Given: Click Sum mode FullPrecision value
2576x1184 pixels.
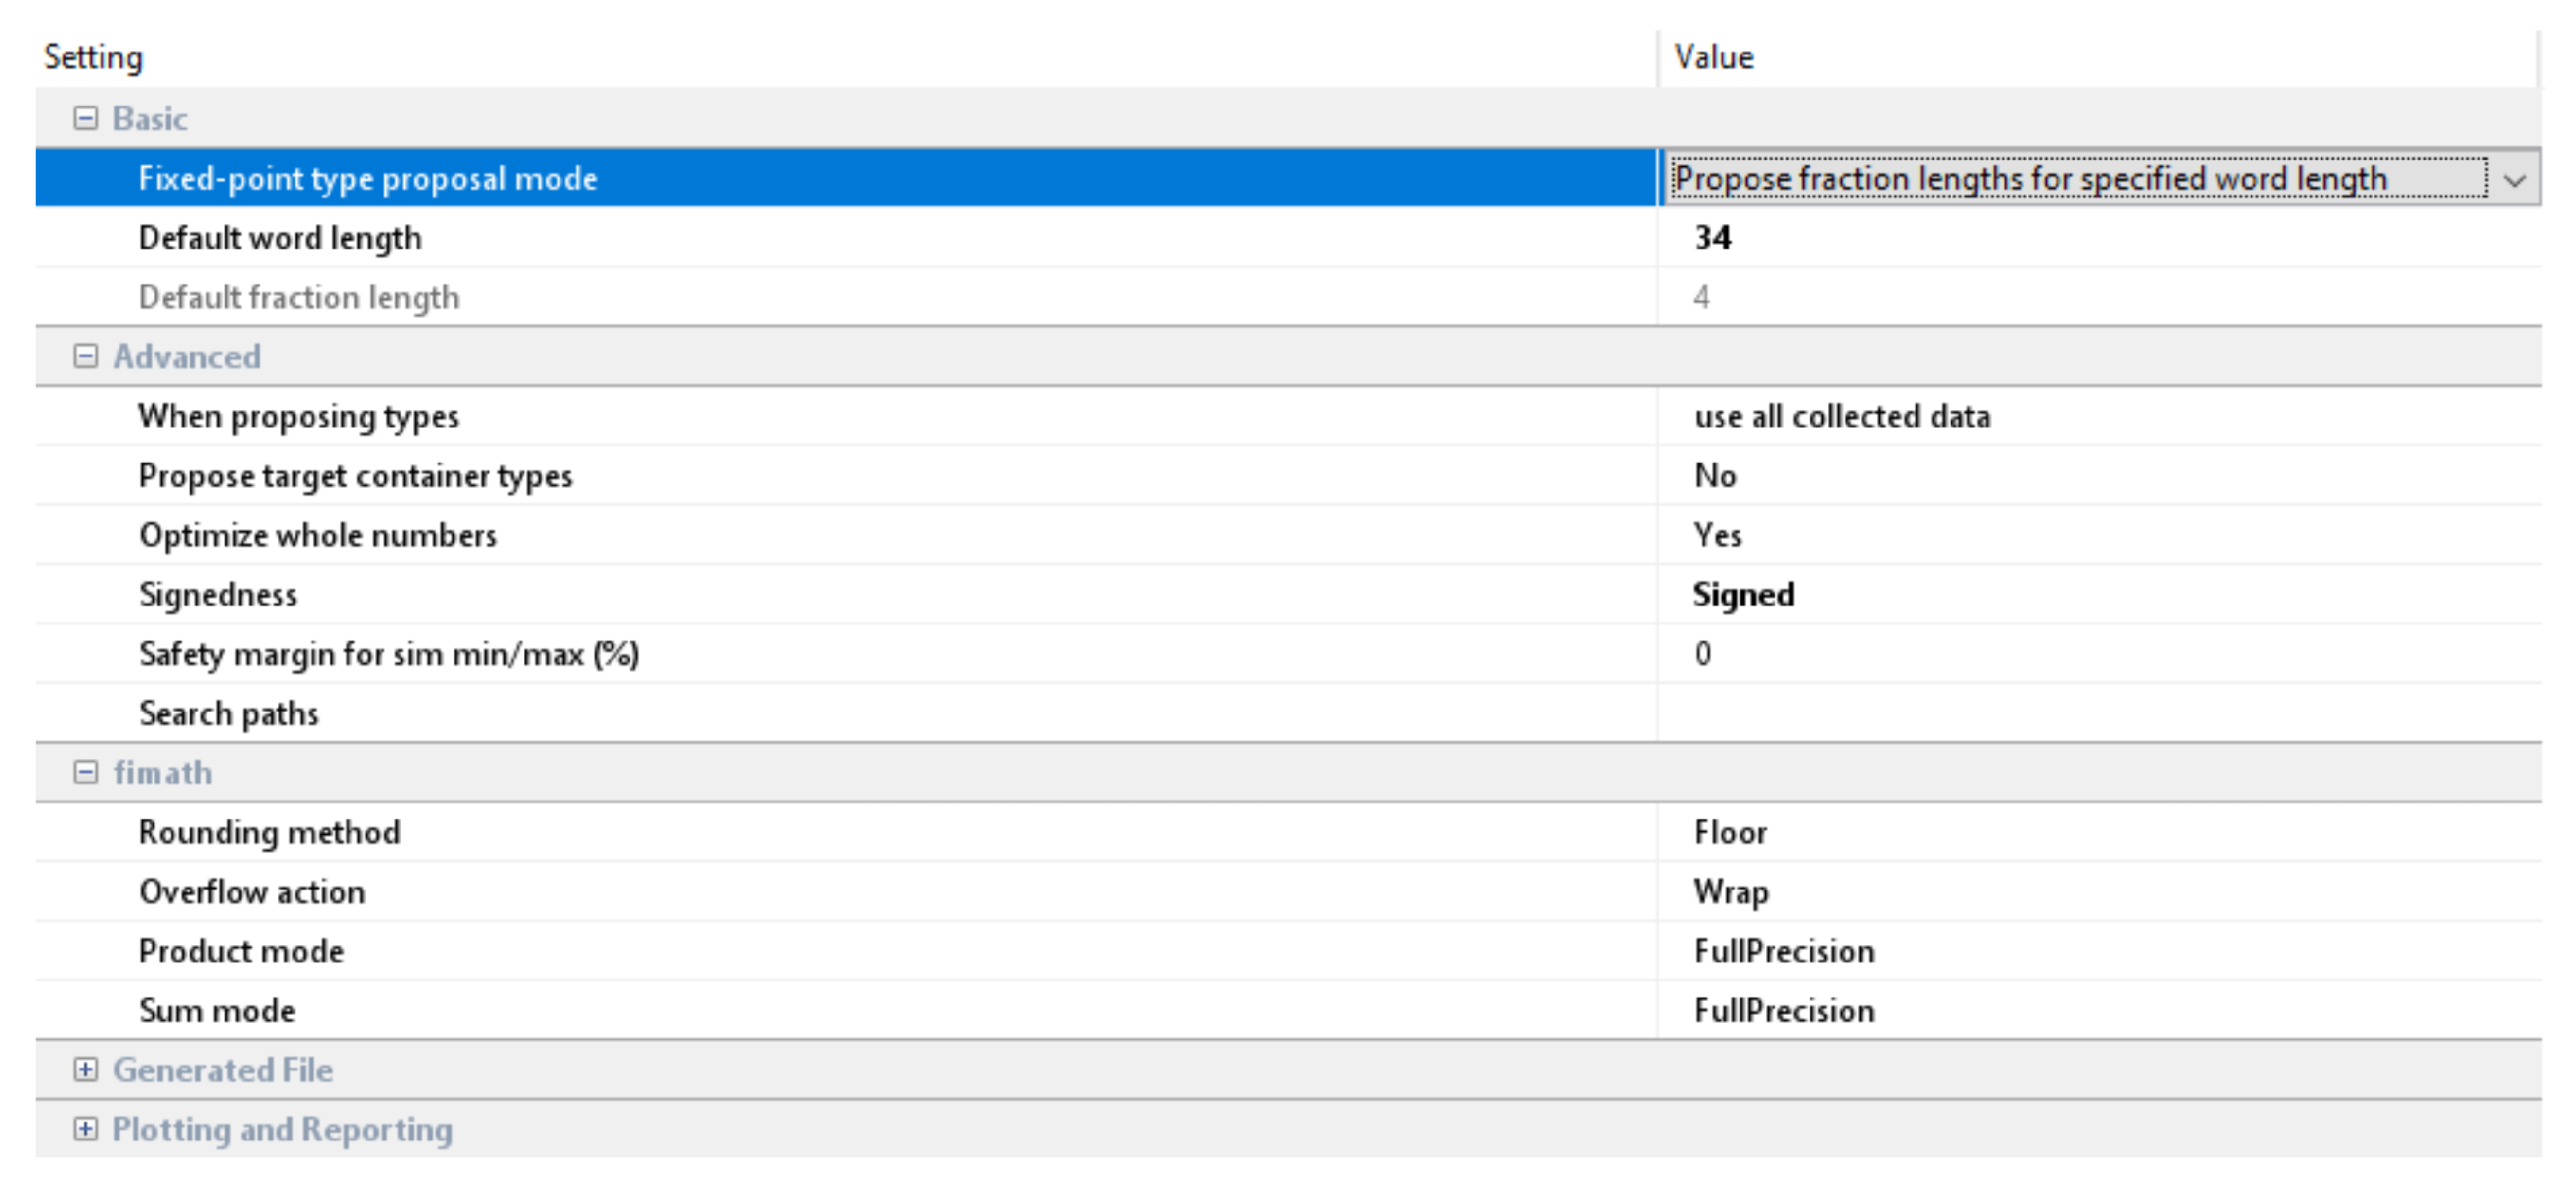Looking at the screenshot, I should tap(1783, 1010).
